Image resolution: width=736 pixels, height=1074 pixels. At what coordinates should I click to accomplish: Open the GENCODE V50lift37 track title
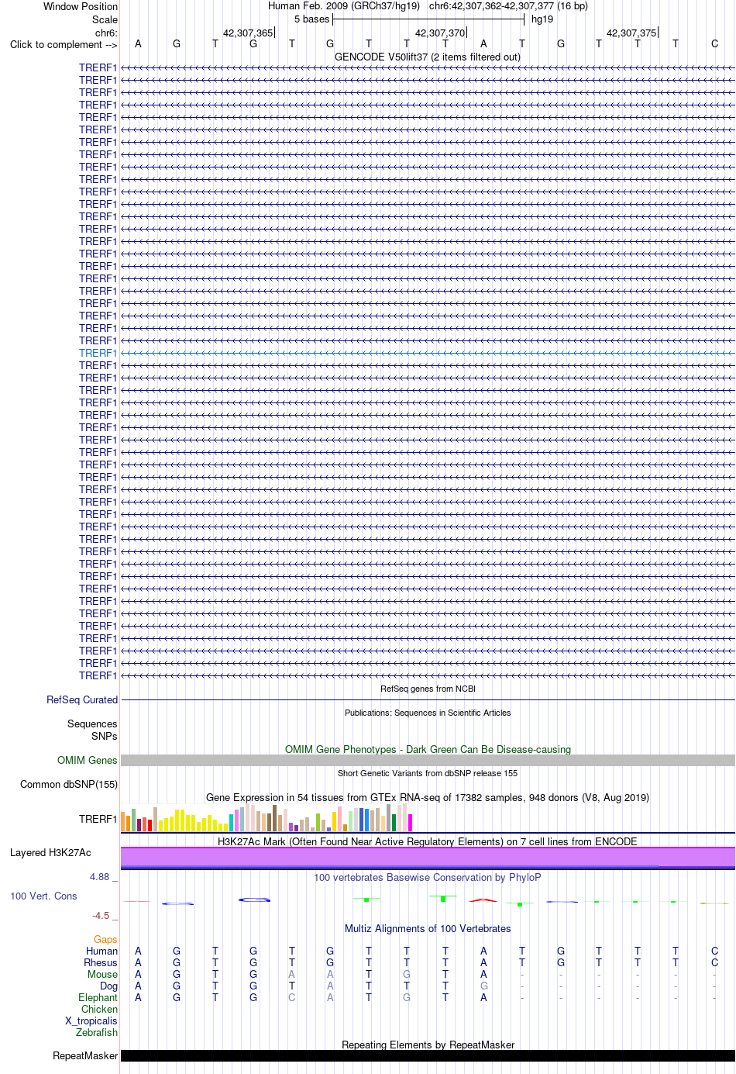(428, 57)
